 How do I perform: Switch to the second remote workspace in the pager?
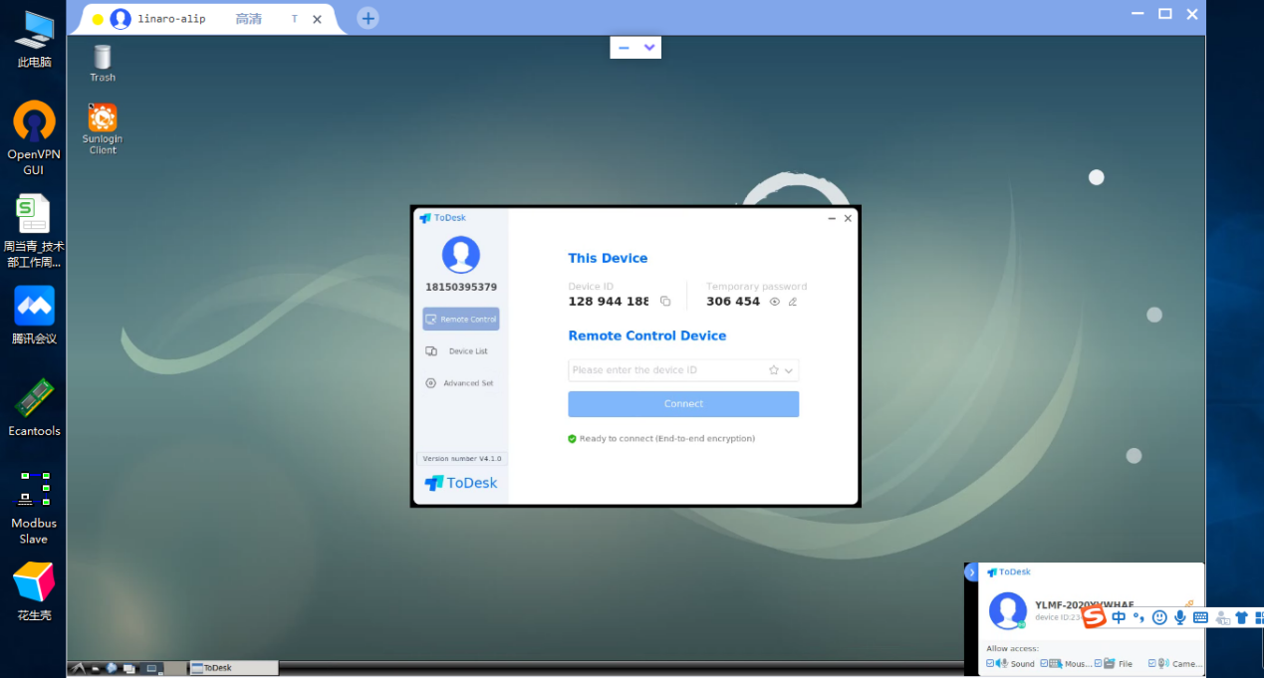[x=175, y=668]
